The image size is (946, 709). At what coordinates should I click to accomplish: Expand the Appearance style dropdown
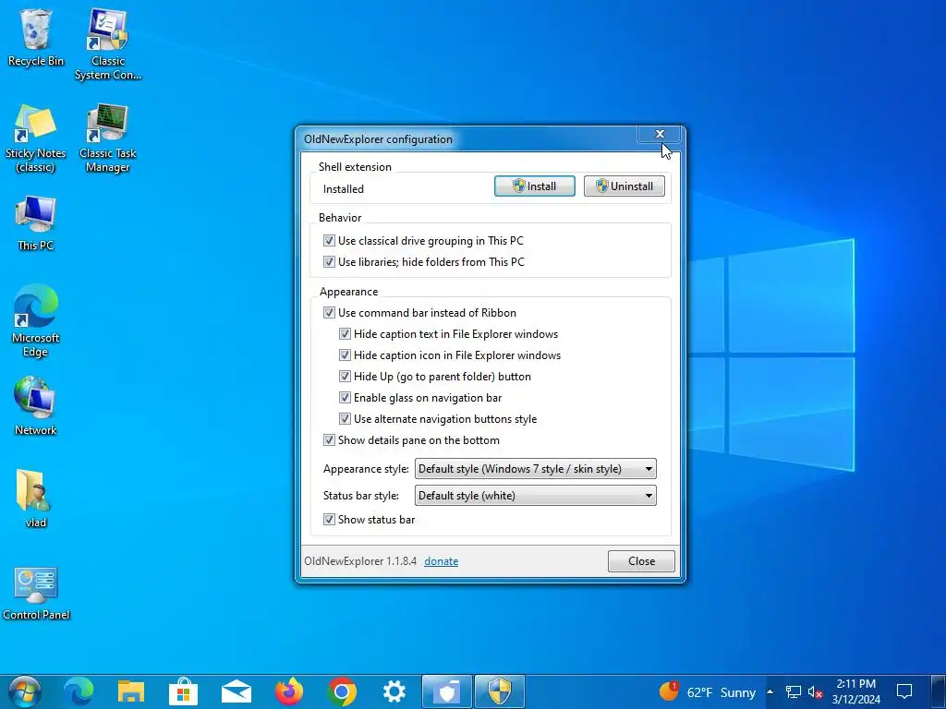point(535,468)
